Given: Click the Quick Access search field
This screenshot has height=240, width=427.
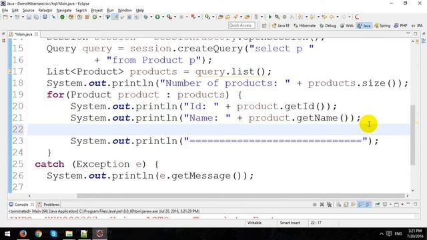Looking at the screenshot, I should tap(242, 25).
